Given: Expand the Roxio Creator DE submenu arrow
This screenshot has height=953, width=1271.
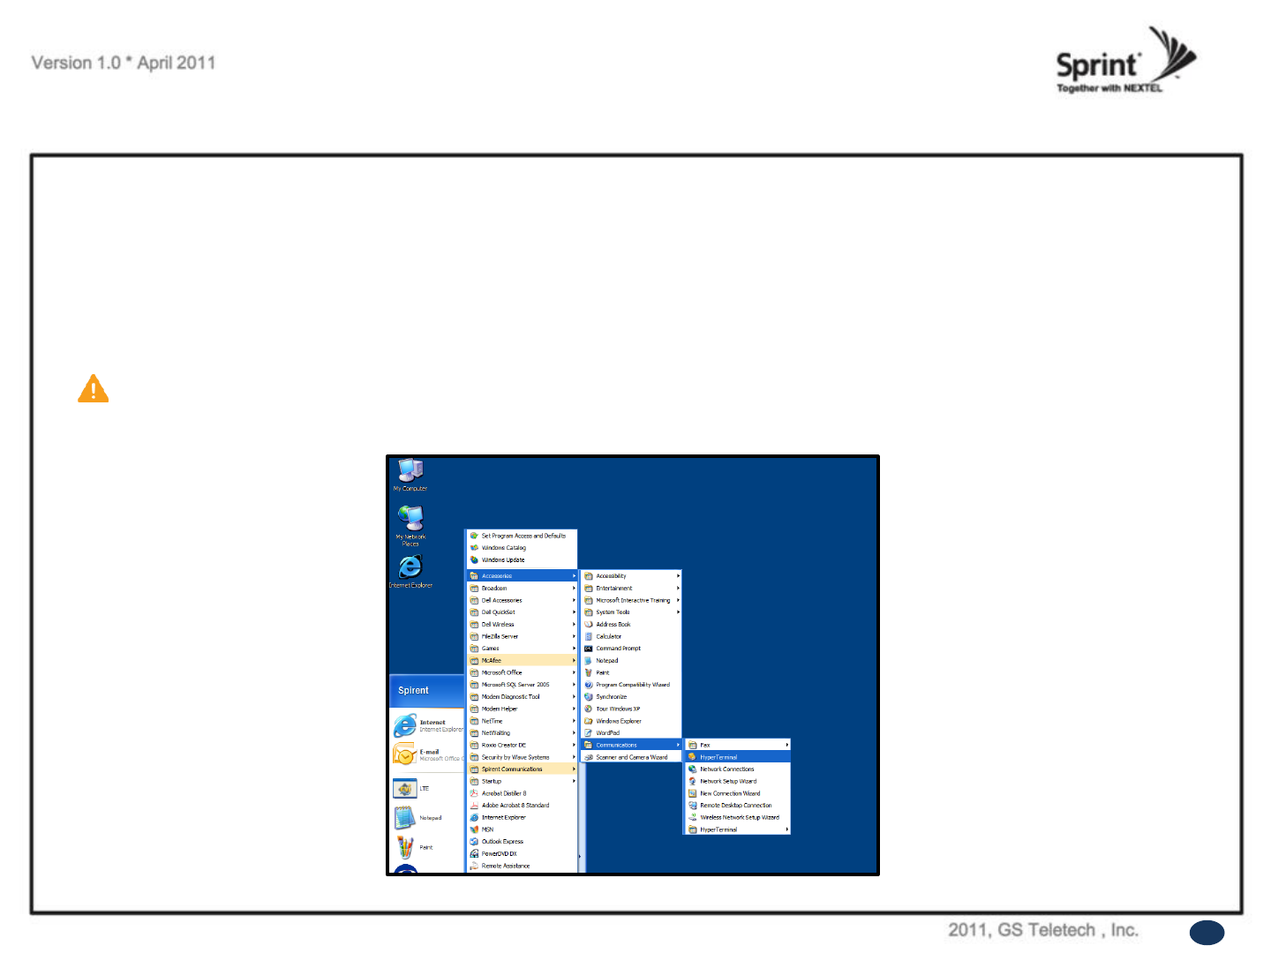Looking at the screenshot, I should pos(574,746).
